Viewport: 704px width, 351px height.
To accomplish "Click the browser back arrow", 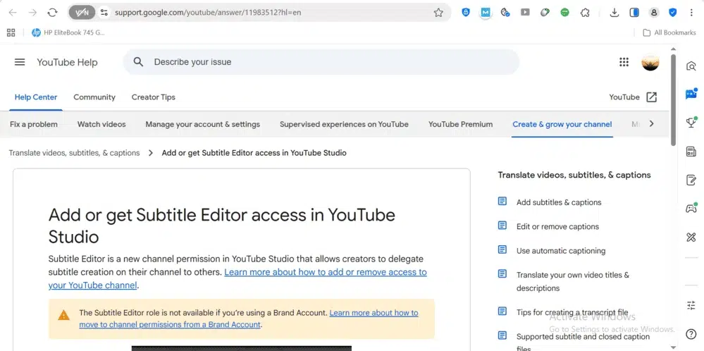I will tap(13, 13).
